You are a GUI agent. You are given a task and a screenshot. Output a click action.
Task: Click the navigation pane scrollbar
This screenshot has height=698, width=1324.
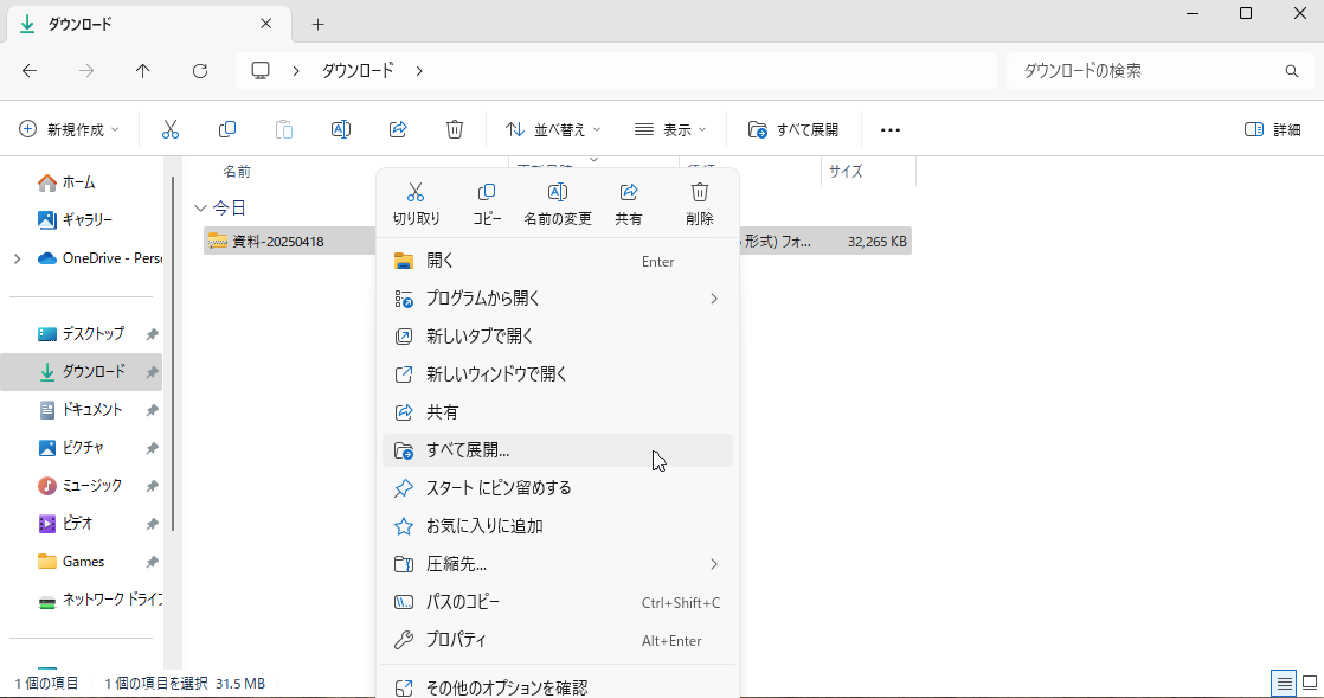[x=173, y=353]
